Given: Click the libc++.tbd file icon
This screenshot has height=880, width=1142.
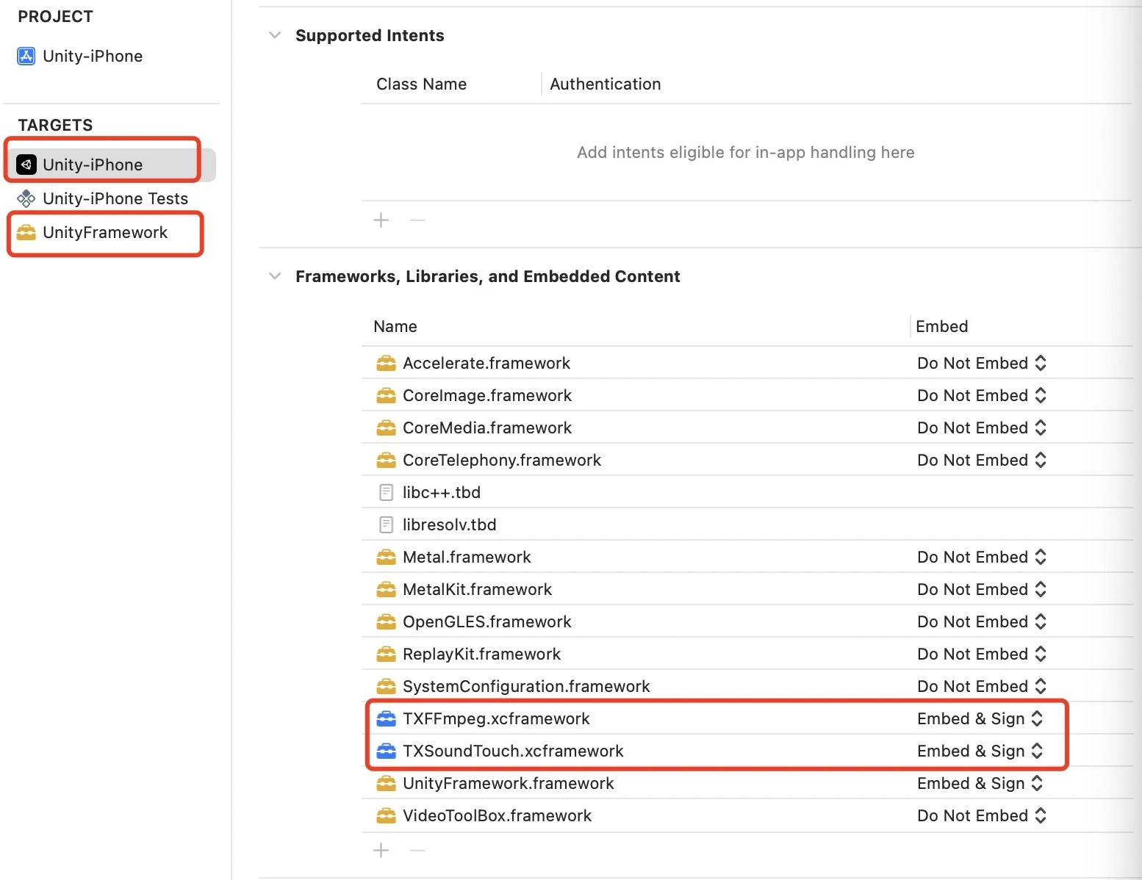Looking at the screenshot, I should pyautogui.click(x=386, y=492).
